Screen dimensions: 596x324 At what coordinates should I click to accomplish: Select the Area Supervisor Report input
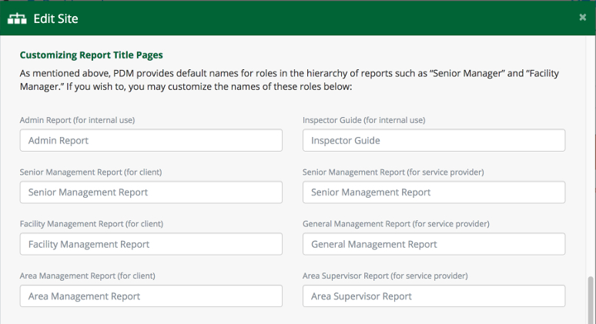[434, 296]
